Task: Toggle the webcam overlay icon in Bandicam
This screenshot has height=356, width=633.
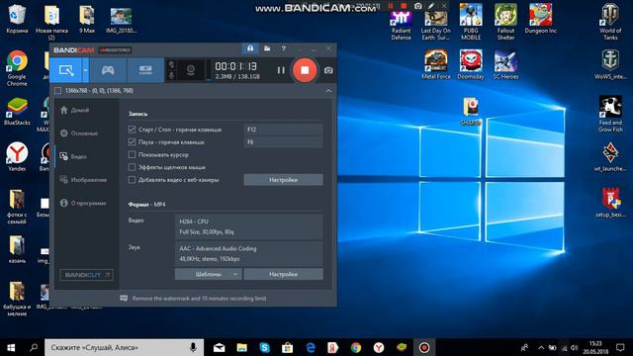Action: [x=191, y=70]
